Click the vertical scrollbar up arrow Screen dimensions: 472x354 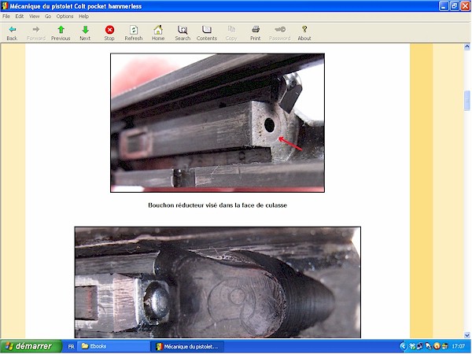466,49
